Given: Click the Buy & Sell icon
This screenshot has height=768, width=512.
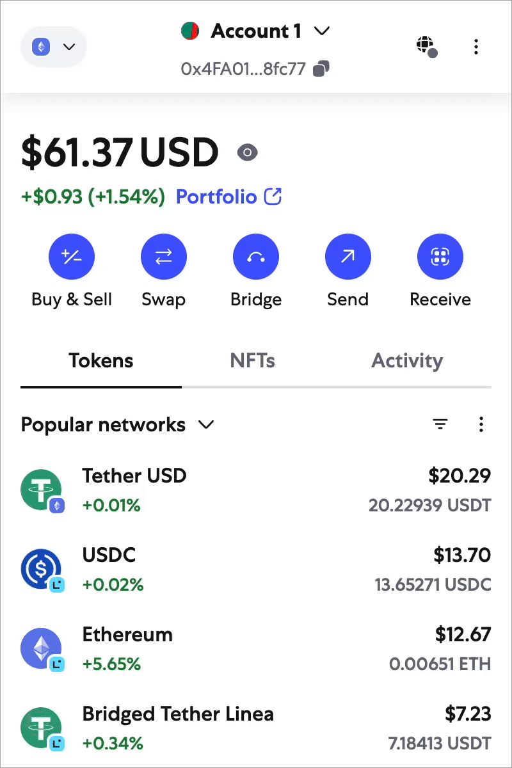Looking at the screenshot, I should (72, 257).
